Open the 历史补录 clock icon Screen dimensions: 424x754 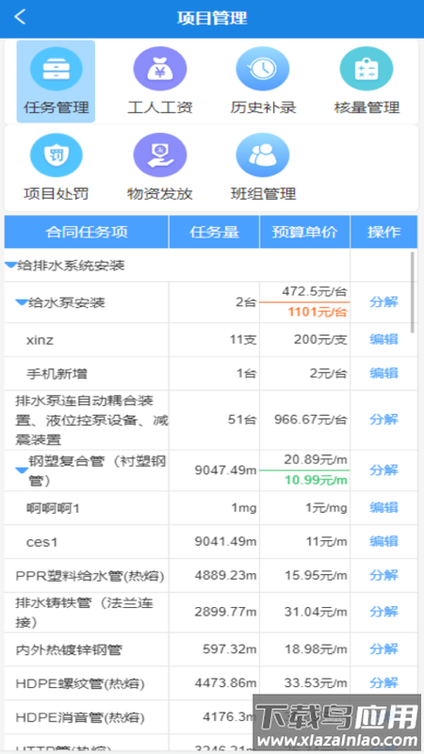pos(263,68)
